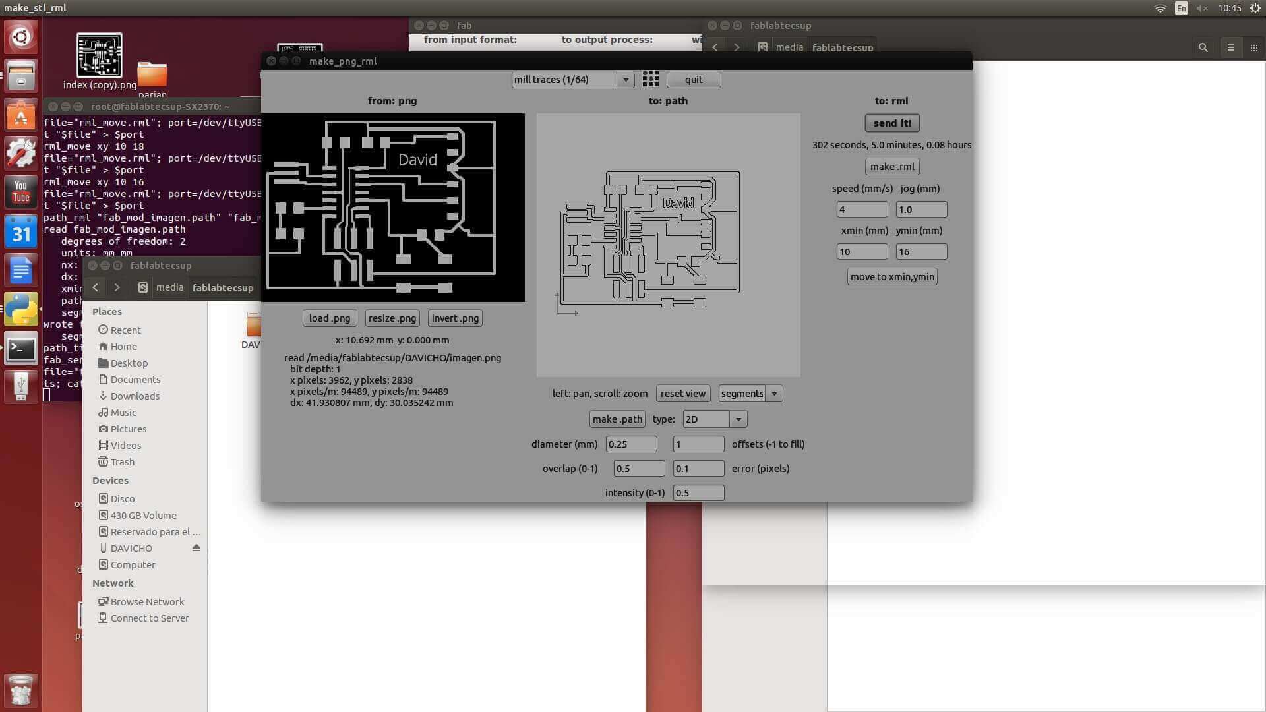Click the diameter (mm) input field

631,444
